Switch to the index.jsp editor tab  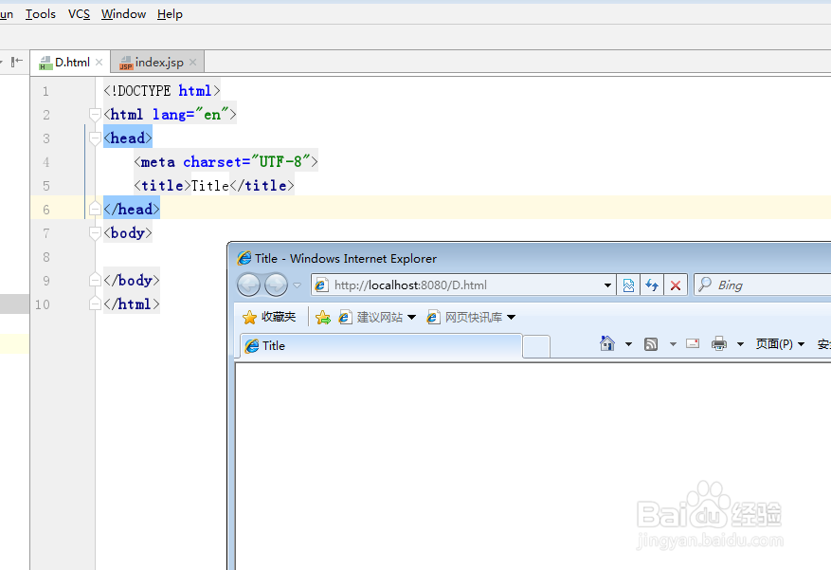pos(159,63)
